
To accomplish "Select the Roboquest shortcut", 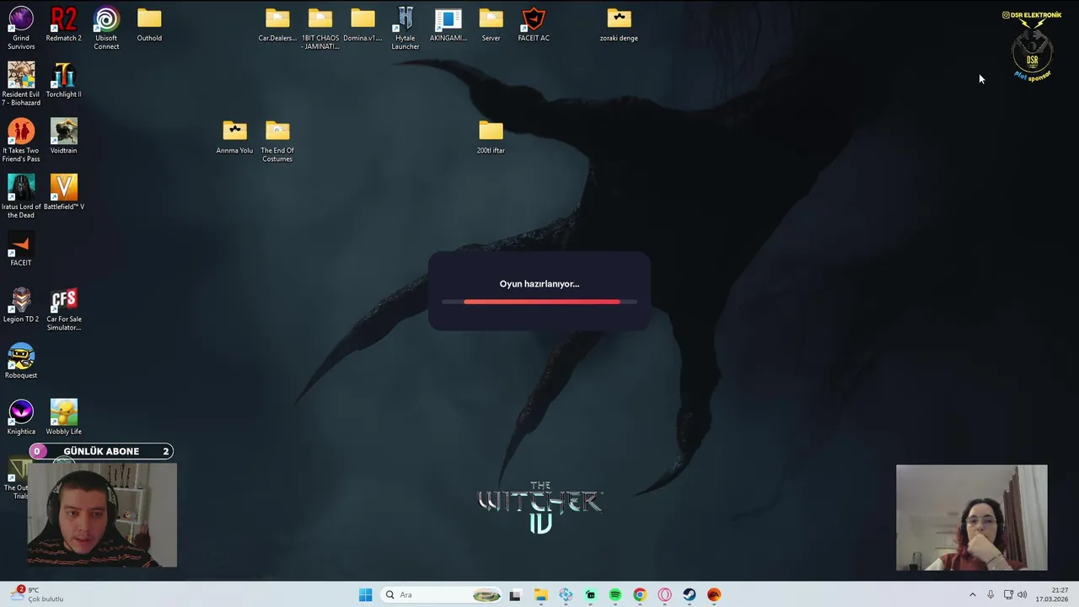I will coord(21,362).
